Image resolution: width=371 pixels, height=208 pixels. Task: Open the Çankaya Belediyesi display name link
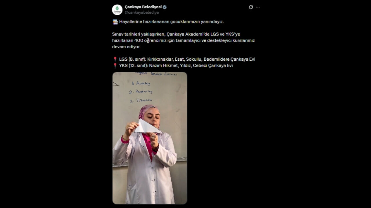[143, 7]
